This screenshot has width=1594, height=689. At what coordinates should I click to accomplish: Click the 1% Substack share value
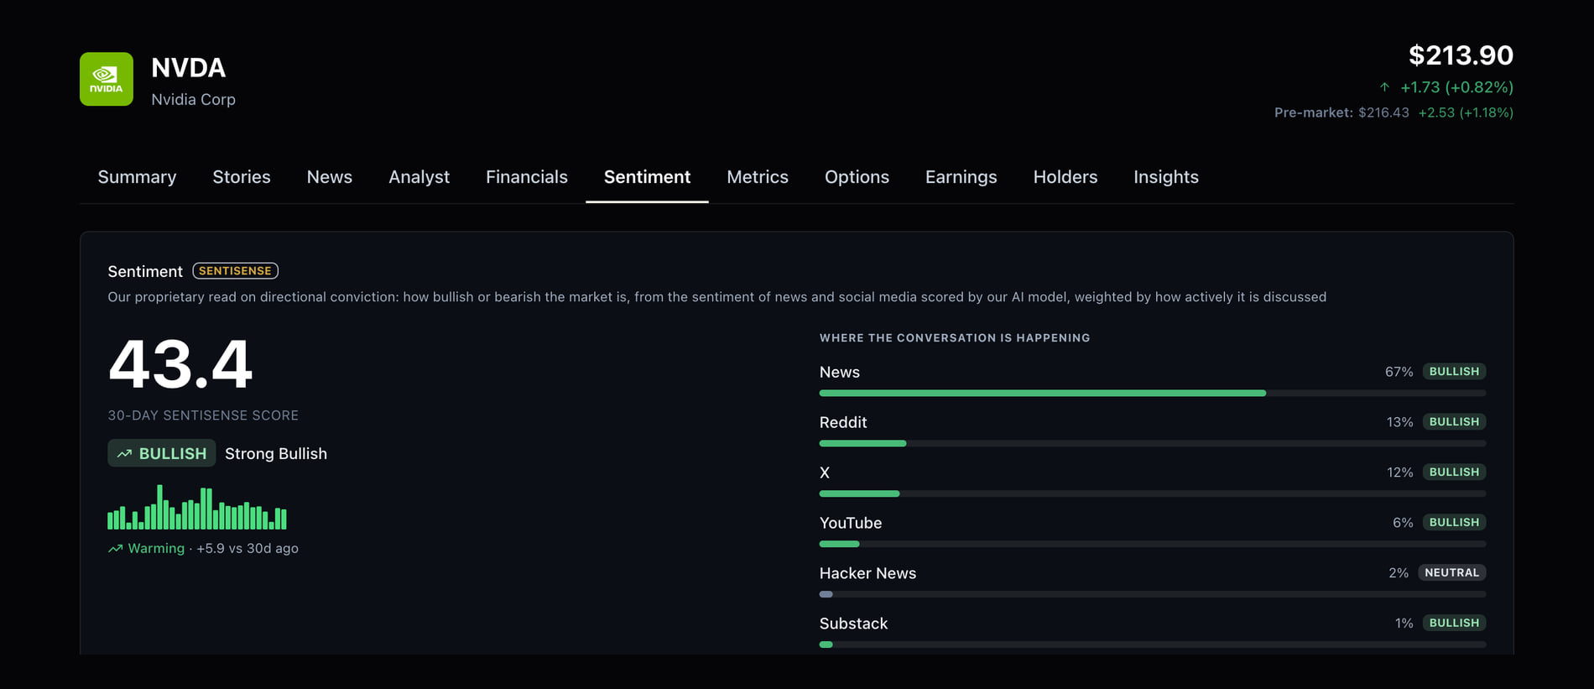[1404, 624]
